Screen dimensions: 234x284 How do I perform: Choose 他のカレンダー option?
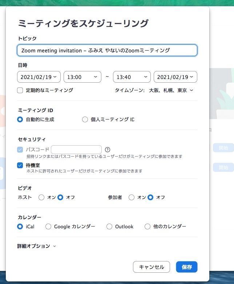148,226
